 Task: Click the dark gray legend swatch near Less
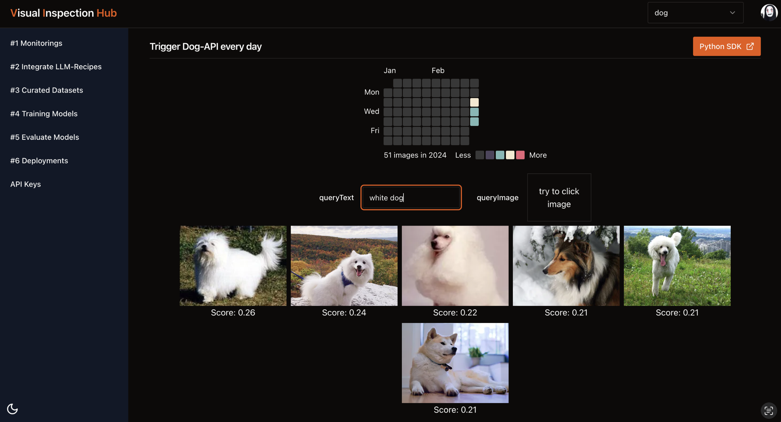pyautogui.click(x=480, y=155)
